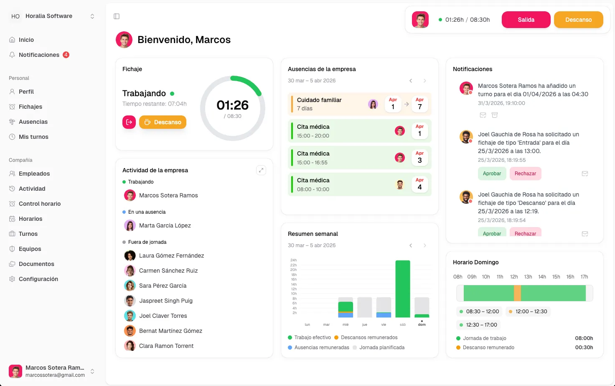Expand the Actividad de la empresa panel

coord(261,170)
